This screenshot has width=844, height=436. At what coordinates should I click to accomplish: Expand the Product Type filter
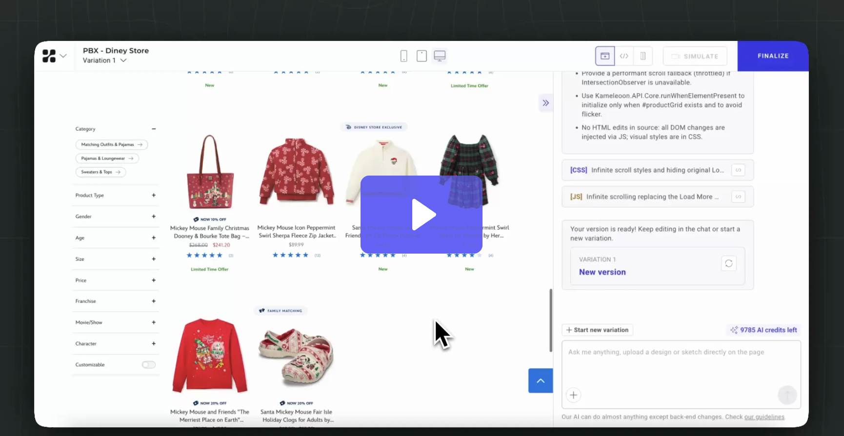point(154,195)
